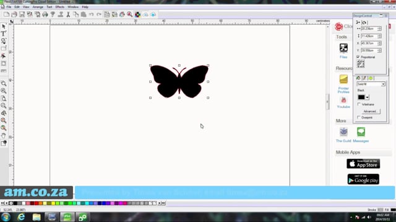Click the Open file toolbar icon
Image resolution: width=396 pixels, height=222 pixels.
[14, 15]
